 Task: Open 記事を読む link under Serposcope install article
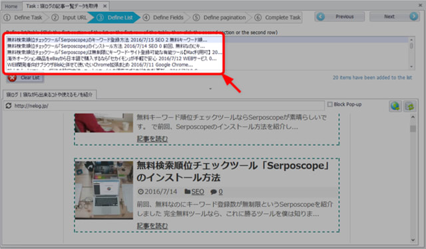tap(152, 226)
